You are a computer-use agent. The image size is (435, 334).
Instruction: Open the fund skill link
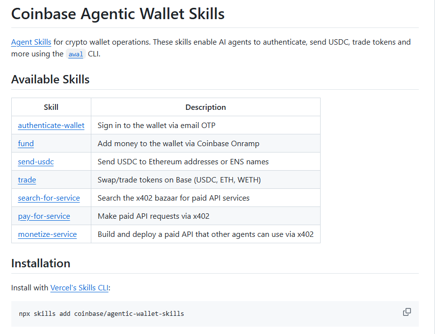26,144
